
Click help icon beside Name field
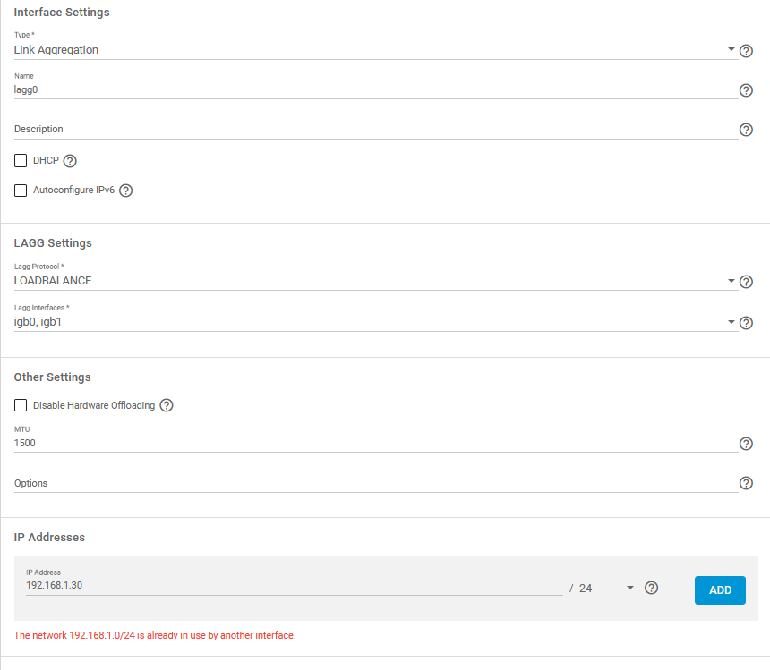point(746,90)
